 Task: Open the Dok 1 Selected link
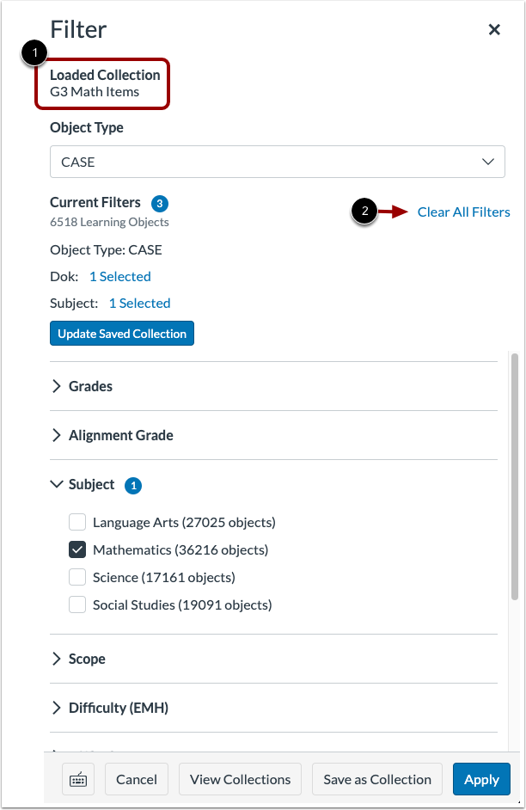pyautogui.click(x=119, y=276)
